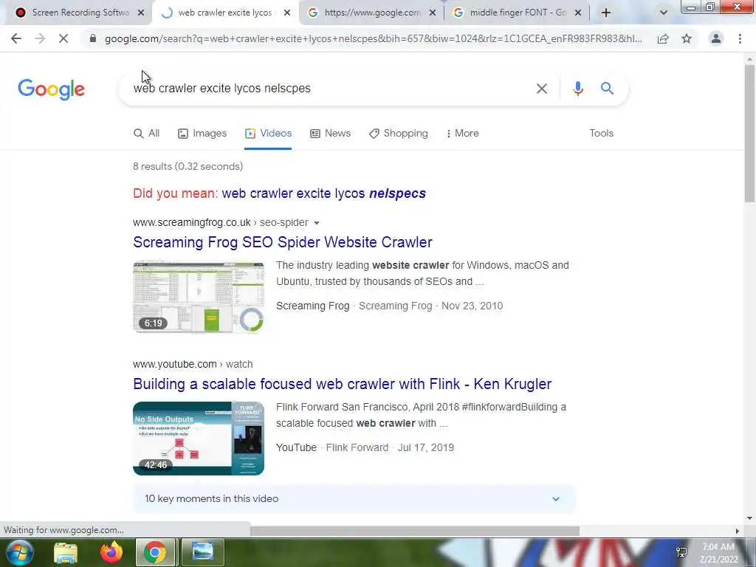
Task: Select the All search filter
Action: pos(147,134)
